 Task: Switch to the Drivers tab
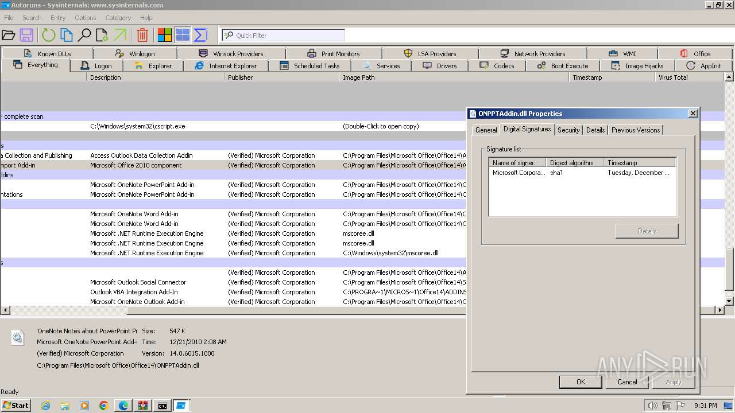[440, 65]
